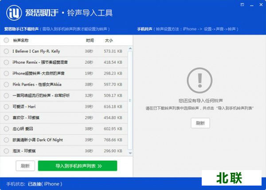Click the scrollbar up arrow in ringtone list
Image resolution: width=266 pixels, height=190 pixels.
tap(130, 48)
